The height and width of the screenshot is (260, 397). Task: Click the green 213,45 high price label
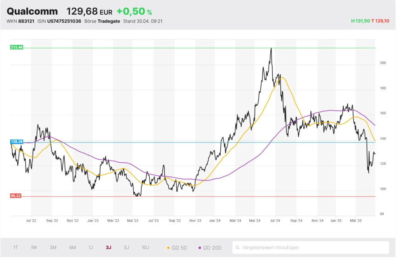tap(17, 47)
